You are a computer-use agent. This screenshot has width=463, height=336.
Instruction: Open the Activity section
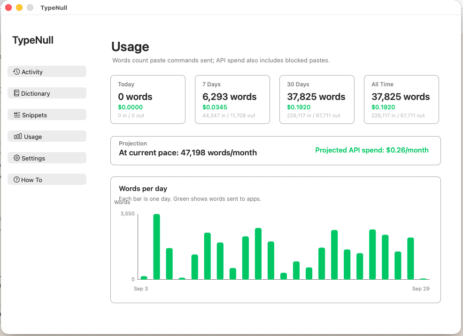(x=47, y=71)
